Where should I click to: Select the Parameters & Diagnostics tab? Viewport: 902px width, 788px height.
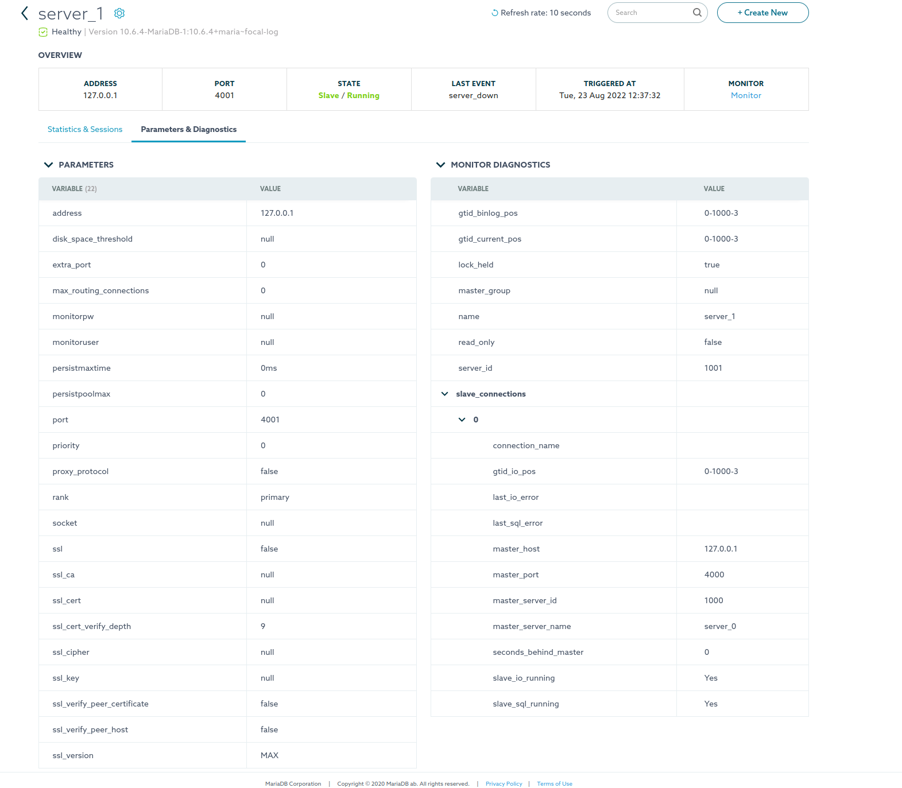pos(188,130)
